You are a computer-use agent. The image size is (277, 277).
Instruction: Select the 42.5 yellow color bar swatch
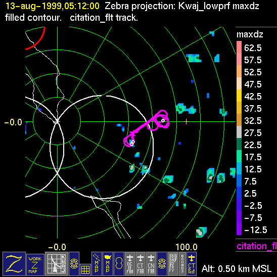click(x=239, y=96)
